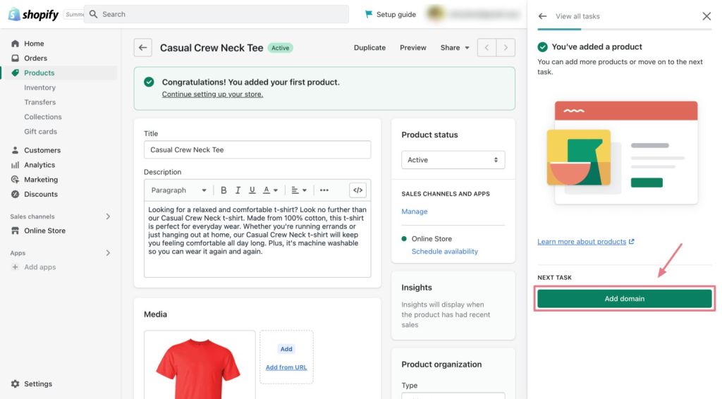Open Orders in the sidebar

click(35, 59)
